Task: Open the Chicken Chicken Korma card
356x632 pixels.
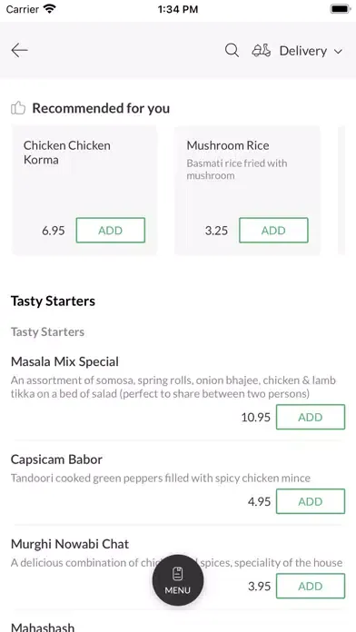Action: 84,191
